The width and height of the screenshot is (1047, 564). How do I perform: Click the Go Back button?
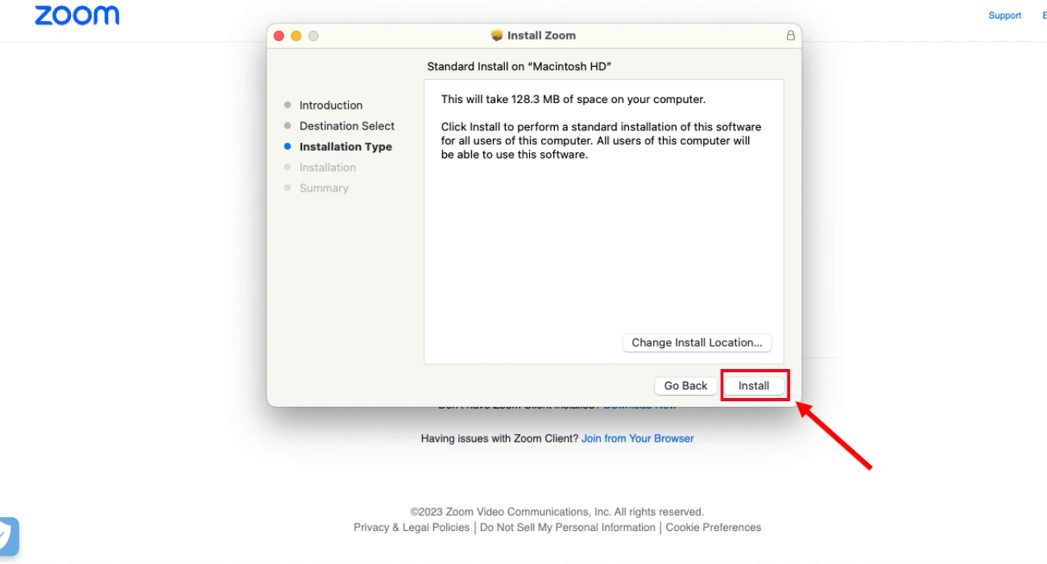point(685,386)
